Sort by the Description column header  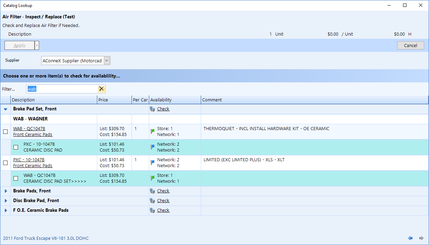[54, 100]
